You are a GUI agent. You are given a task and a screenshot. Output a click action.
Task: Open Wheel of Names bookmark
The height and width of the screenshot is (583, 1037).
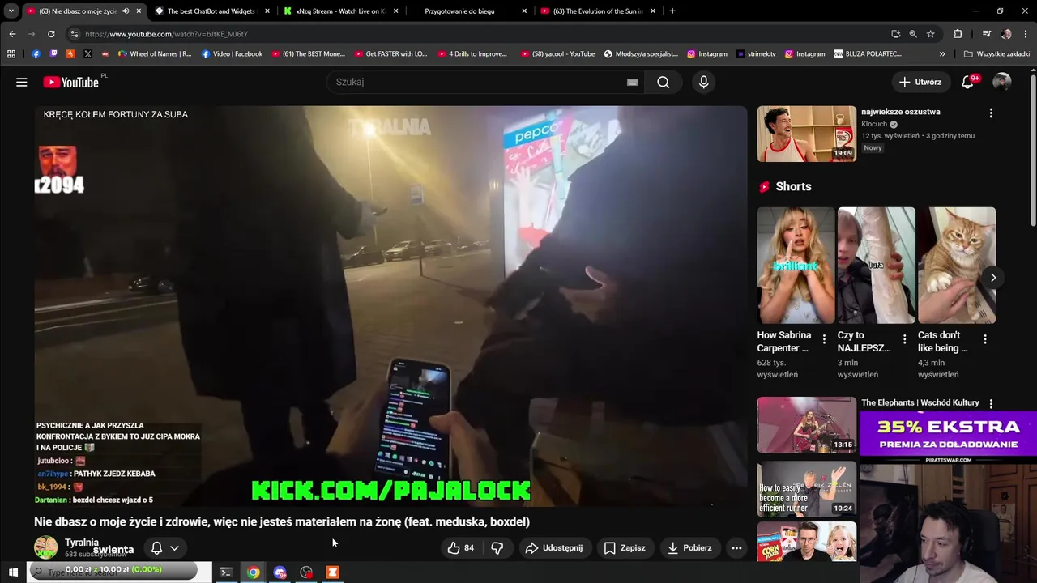(155, 54)
